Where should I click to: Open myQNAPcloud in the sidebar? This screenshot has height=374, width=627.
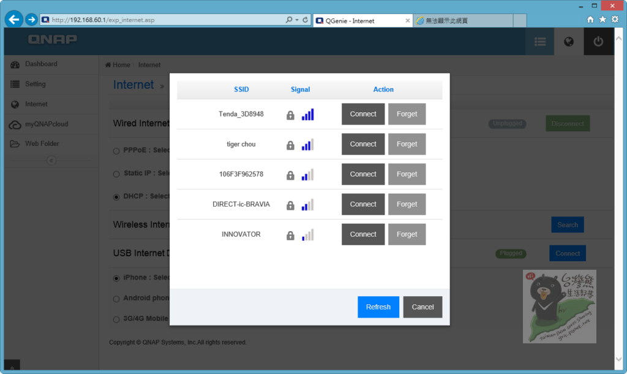click(51, 124)
